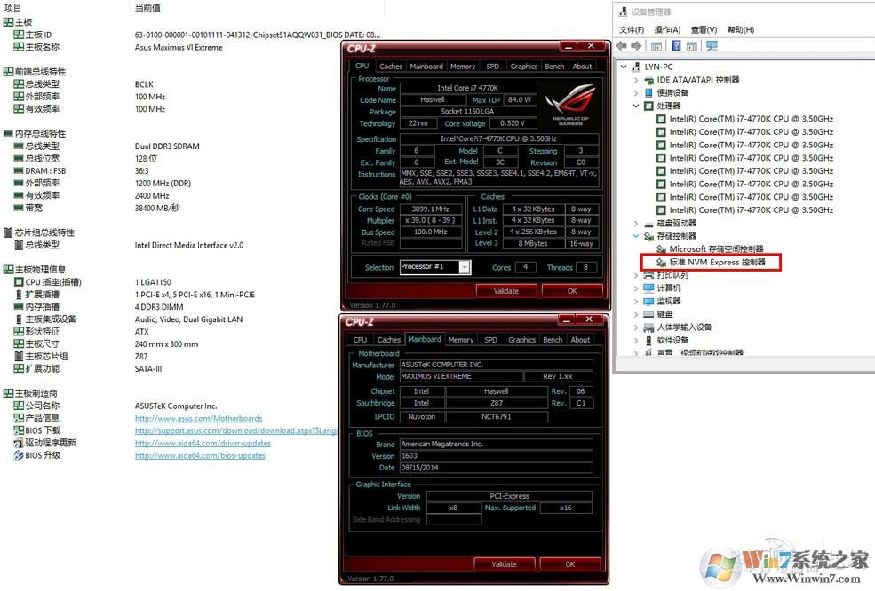Screen dimensions: 875x591
Task: Click the ROG Republic of Gamers logo
Action: pyautogui.click(x=569, y=106)
